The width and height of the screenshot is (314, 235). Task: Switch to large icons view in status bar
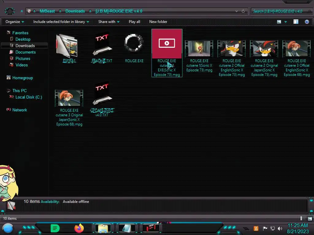point(310,218)
